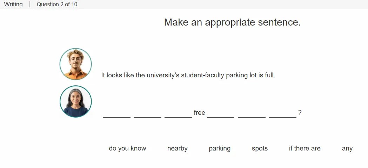The height and width of the screenshot is (168, 368).
Task: Click the woman's avatar portrait
Action: 75,101
